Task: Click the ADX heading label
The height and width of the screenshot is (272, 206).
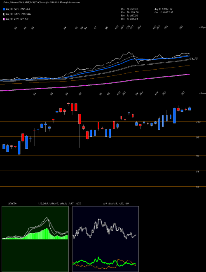Action: 79,204
